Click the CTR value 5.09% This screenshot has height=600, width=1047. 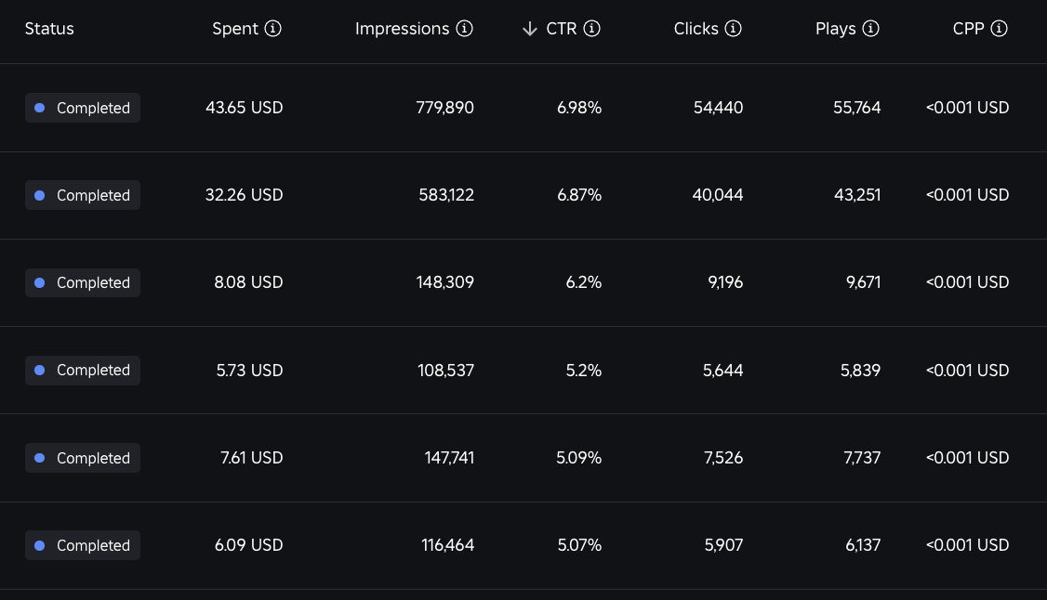coord(579,457)
